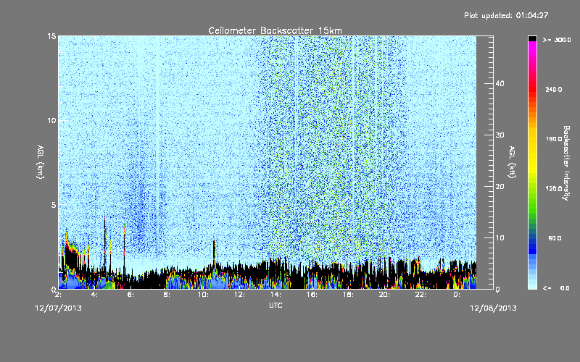Click the "40" tick on the kft axis
Image resolution: width=580 pixels, height=362 pixels.
(x=500, y=83)
